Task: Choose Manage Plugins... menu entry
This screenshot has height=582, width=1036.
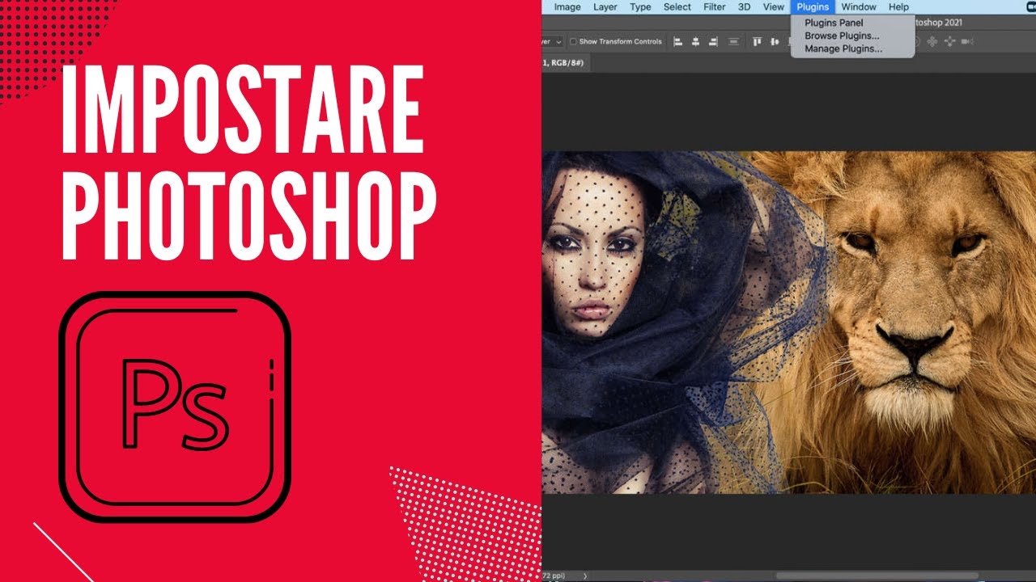Action: coord(852,49)
